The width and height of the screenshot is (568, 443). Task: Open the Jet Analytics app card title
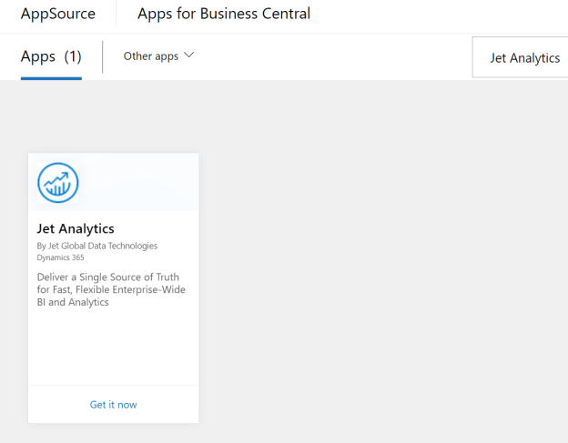76,228
